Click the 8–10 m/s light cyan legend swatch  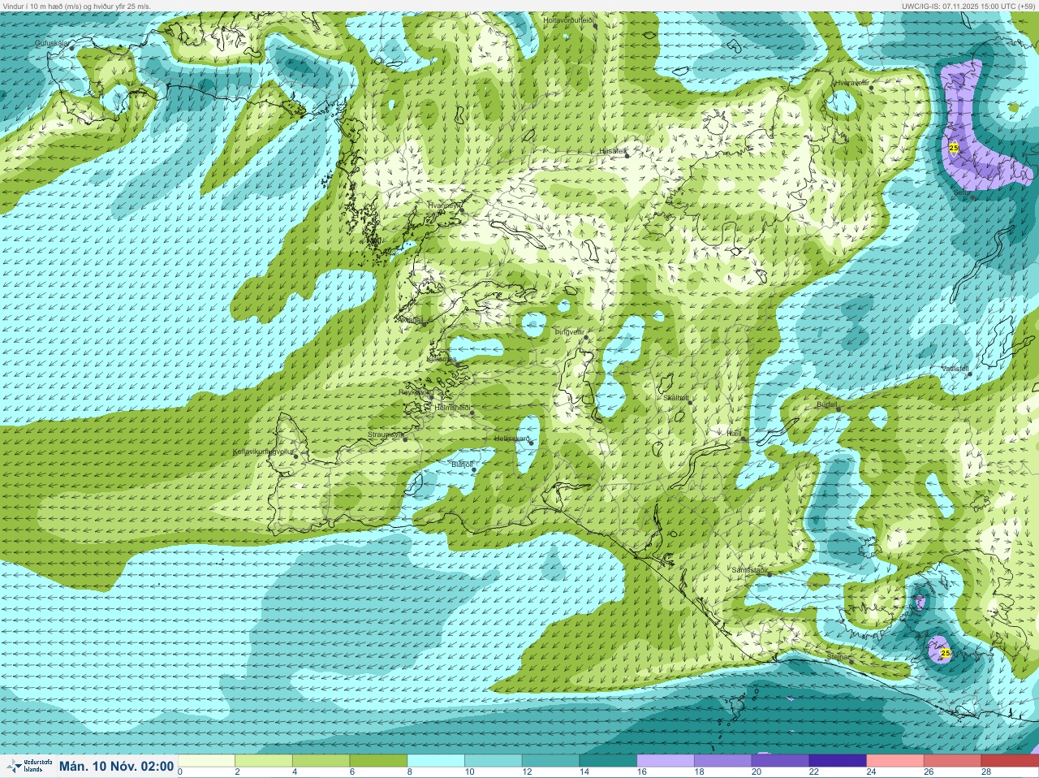[x=436, y=761]
